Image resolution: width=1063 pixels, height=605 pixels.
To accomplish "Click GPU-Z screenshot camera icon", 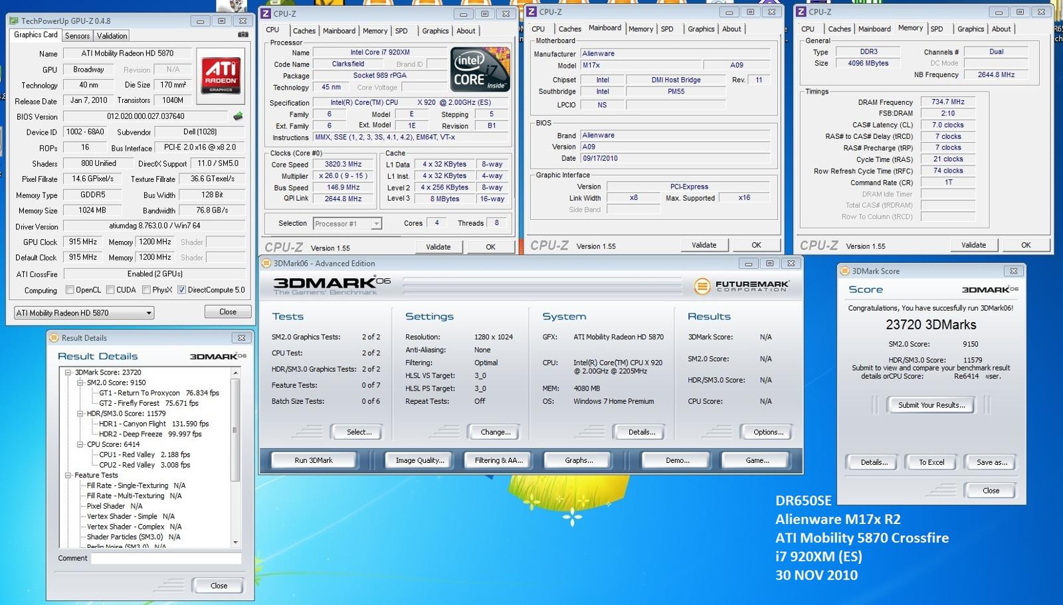I will (x=243, y=35).
